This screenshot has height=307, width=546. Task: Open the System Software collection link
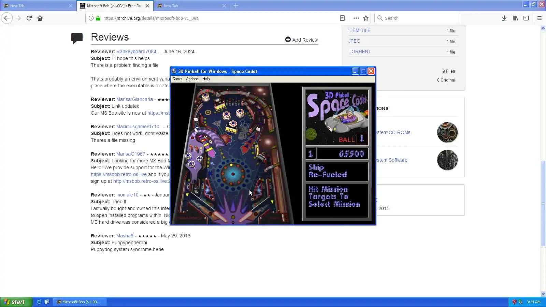click(392, 160)
